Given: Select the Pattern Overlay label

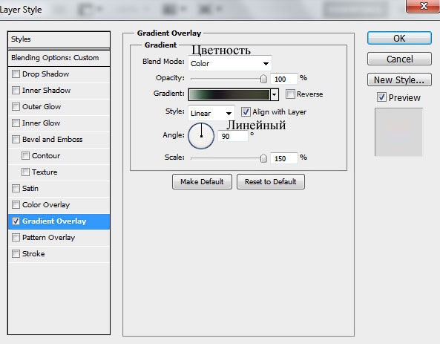Looking at the screenshot, I should 48,238.
